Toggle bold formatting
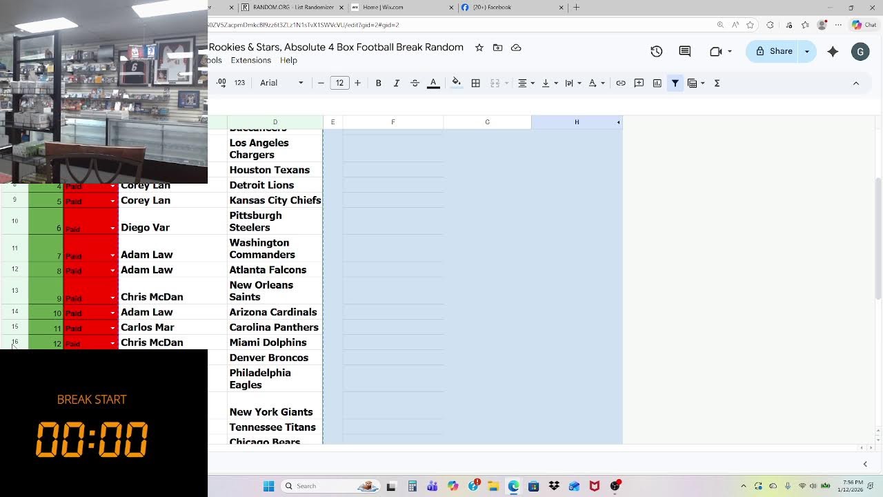Screen dimensions: 883x497 coord(378,83)
